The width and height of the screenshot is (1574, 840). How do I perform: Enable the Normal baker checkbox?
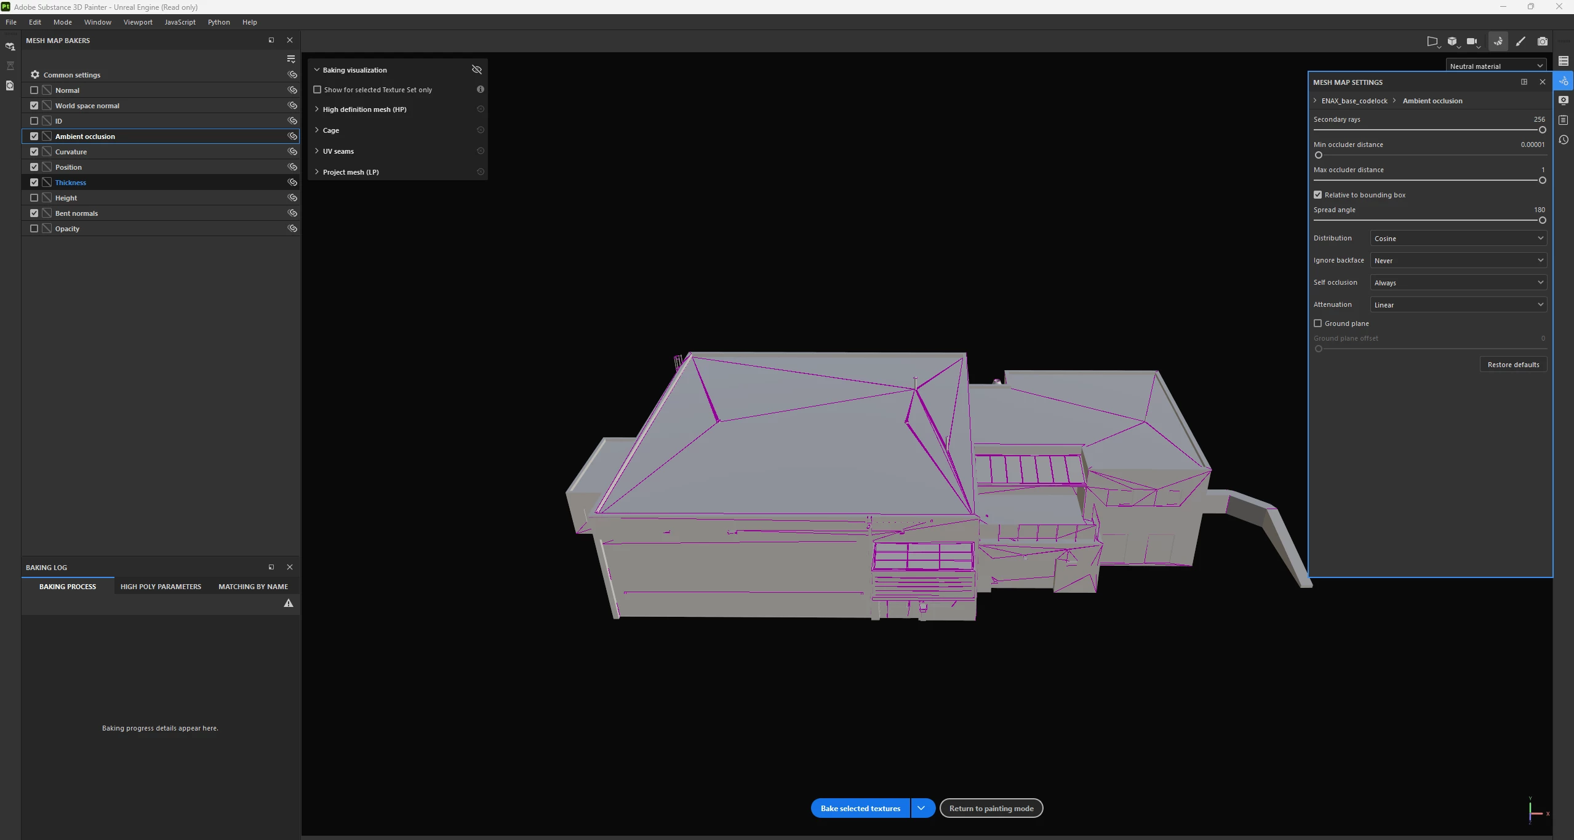tap(34, 90)
